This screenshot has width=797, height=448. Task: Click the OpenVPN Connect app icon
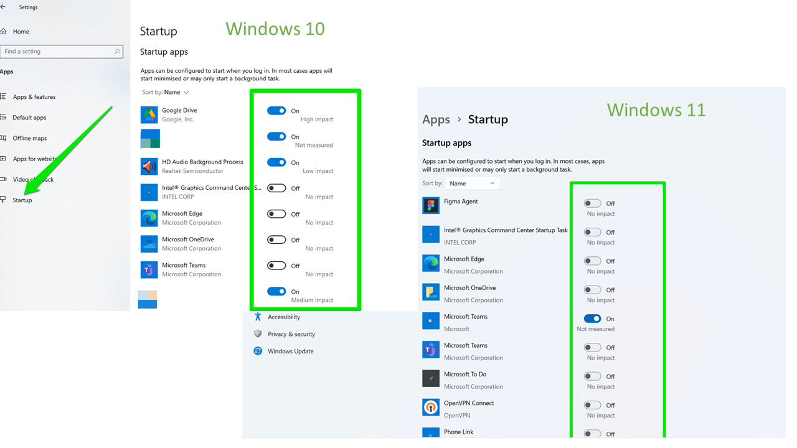(x=431, y=407)
